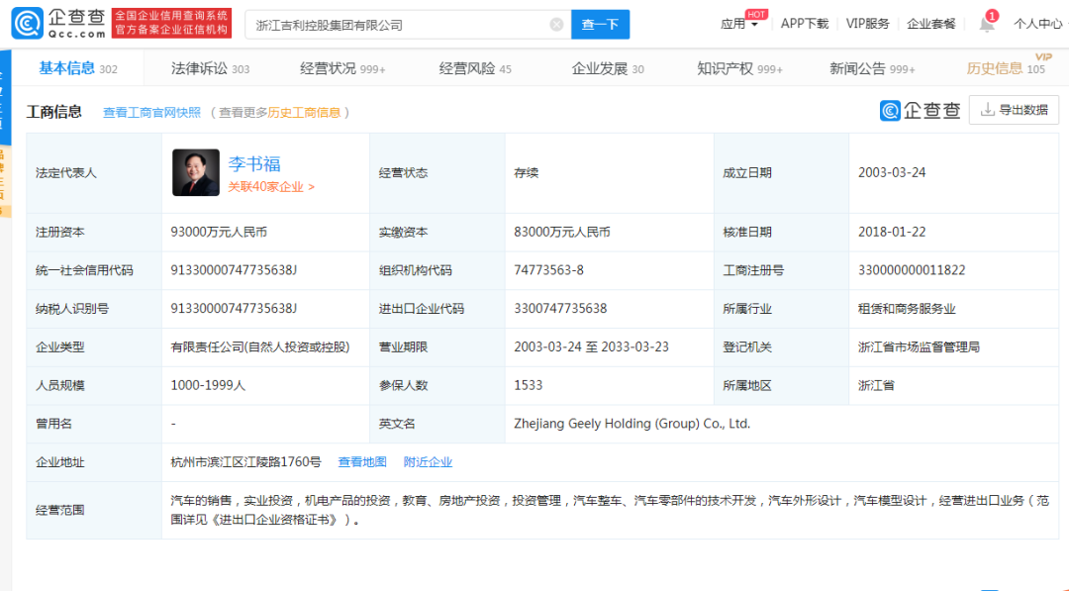This screenshot has height=591, width=1069.
Task: Open the APP下载 link
Action: [x=805, y=24]
